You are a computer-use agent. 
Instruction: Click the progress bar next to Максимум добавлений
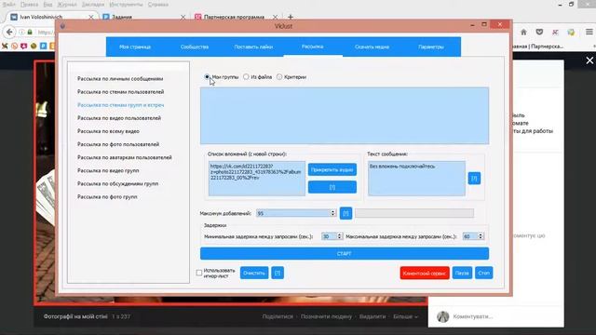pyautogui.click(x=414, y=213)
